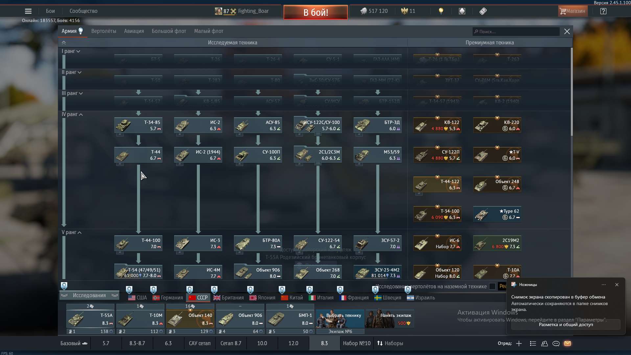The image size is (631, 355).
Task: Select the Британия nation tab
Action: click(x=228, y=298)
